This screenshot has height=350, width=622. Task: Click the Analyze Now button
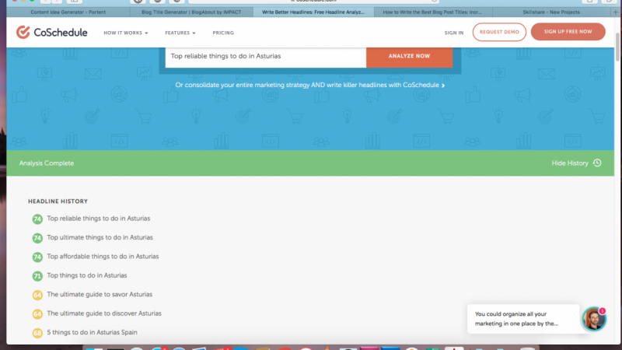click(x=409, y=56)
